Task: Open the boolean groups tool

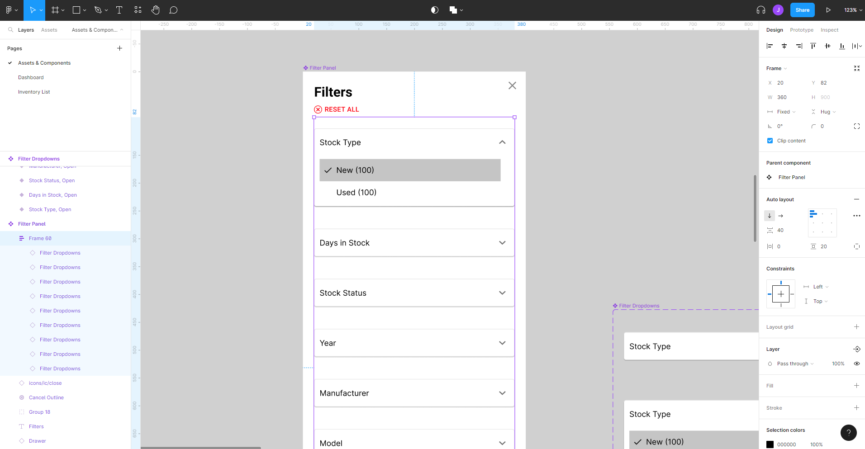Action: 453,10
